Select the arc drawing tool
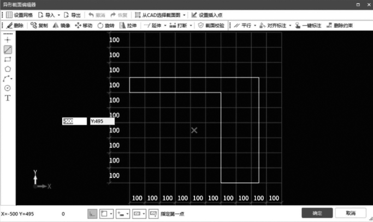The image size is (373, 222). click(x=6, y=79)
